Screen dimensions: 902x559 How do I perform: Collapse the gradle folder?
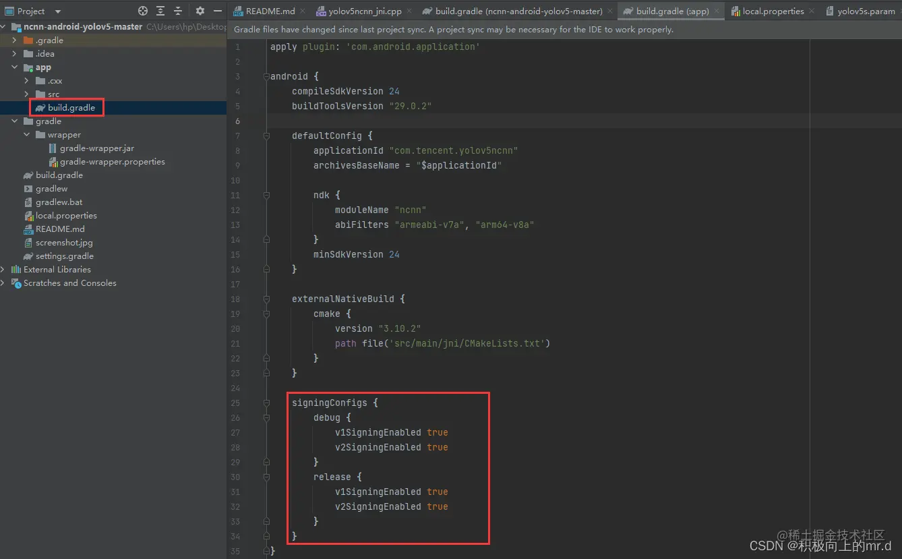click(15, 121)
